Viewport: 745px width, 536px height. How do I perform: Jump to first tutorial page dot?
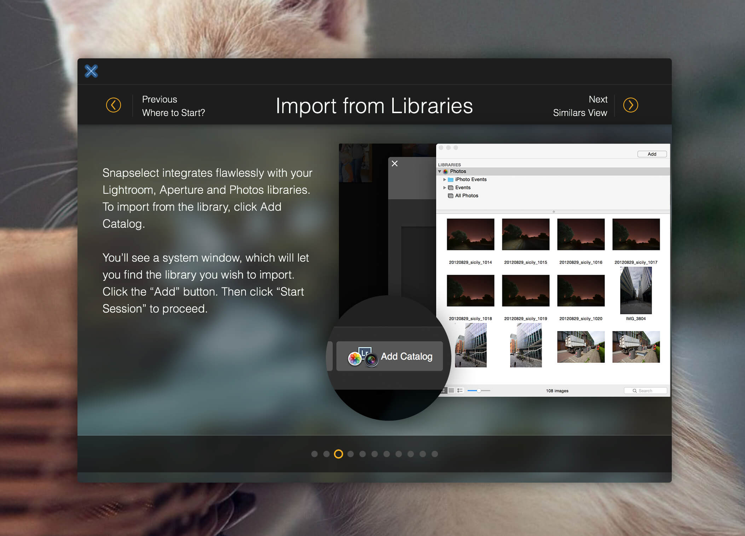coord(314,454)
